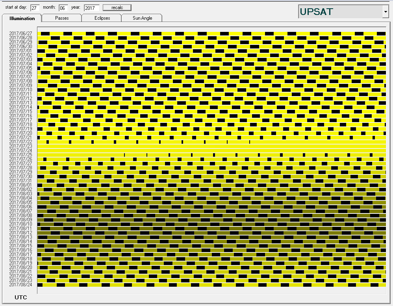Click the recalc button
Screen dimensions: 393x306
pos(117,7)
